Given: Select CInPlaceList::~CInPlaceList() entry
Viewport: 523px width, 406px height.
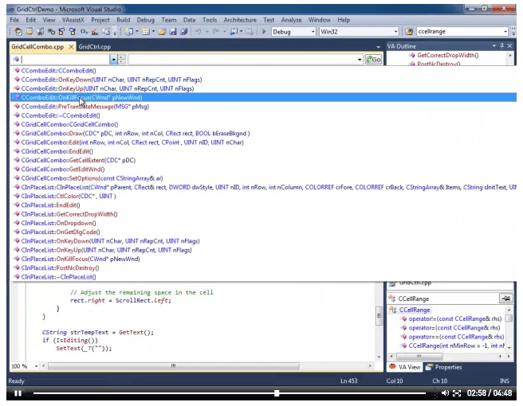Looking at the screenshot, I should pyautogui.click(x=58, y=277).
